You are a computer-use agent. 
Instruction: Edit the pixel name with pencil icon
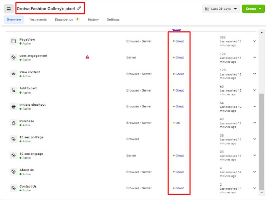(x=79, y=8)
